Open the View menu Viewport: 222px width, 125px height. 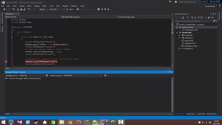(x=15, y=6)
